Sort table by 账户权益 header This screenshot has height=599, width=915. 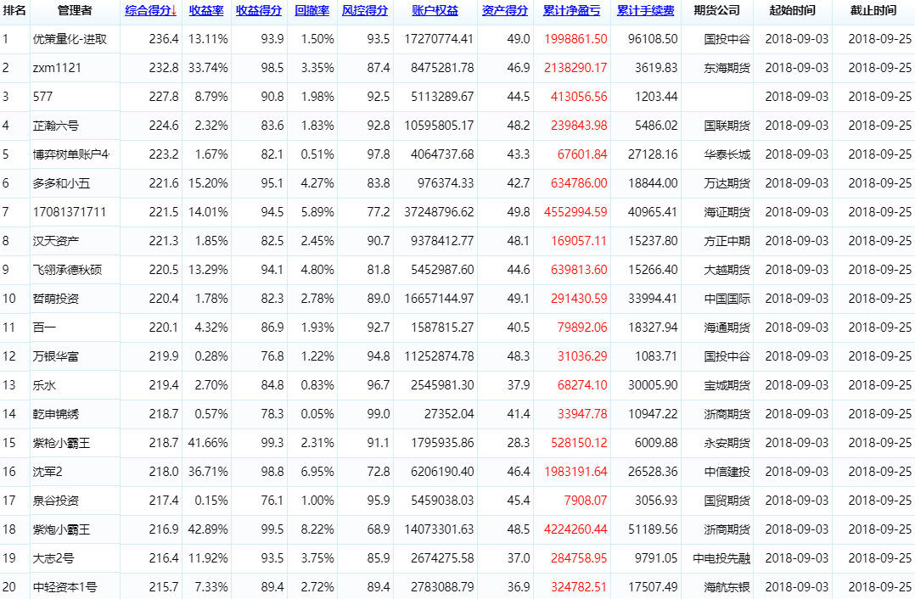point(435,10)
